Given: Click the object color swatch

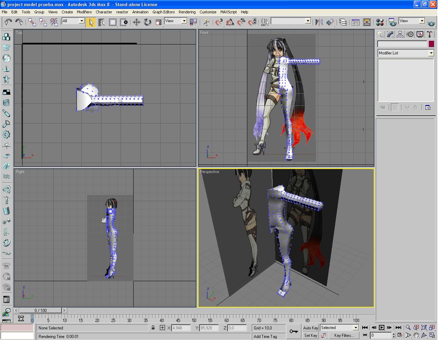Looking at the screenshot, I should click(432, 44).
